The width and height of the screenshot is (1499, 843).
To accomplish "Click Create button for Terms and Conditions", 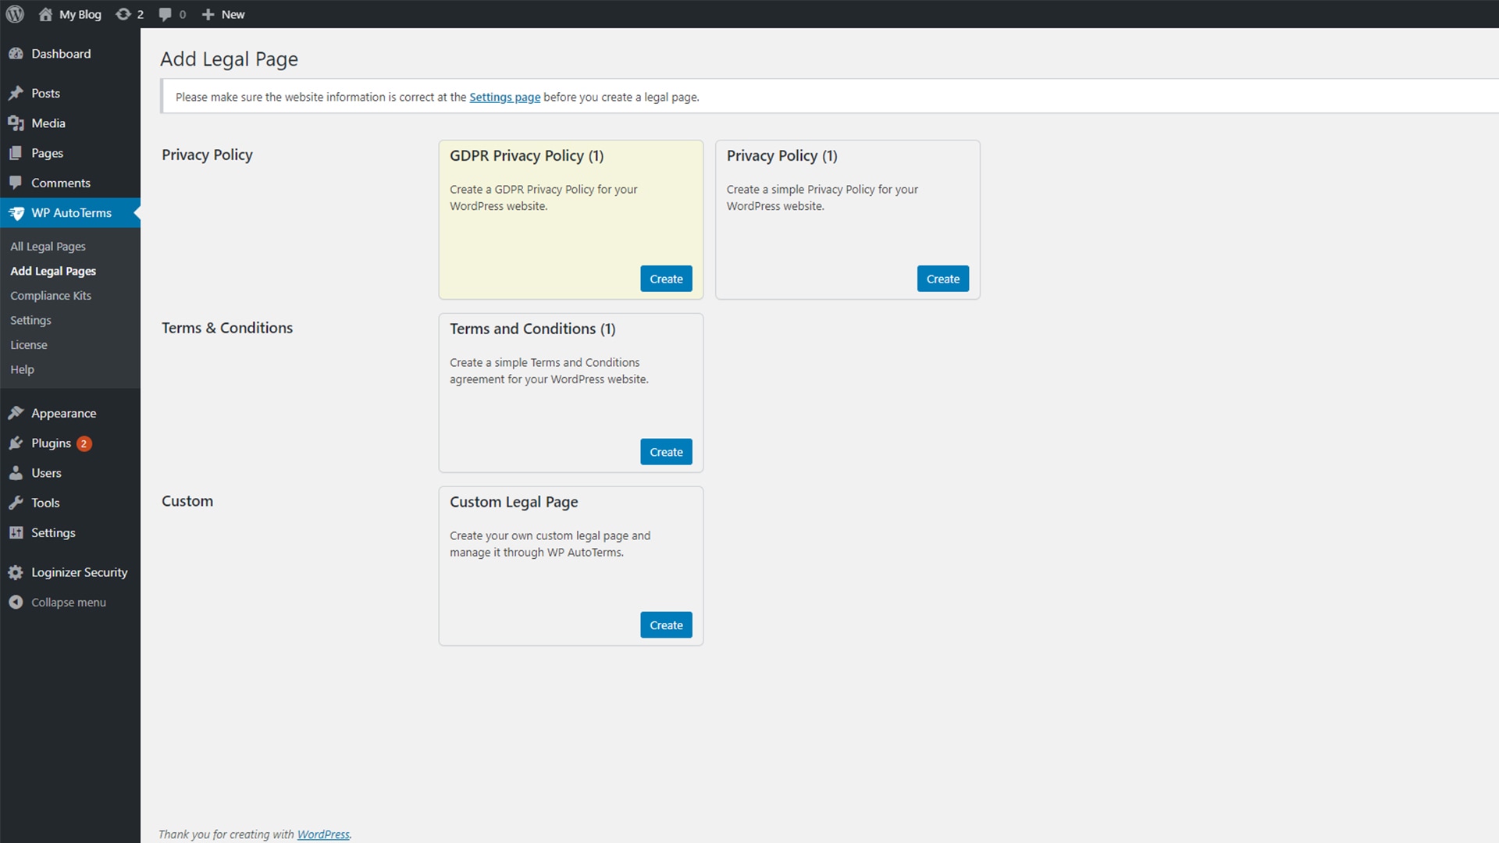I will [x=666, y=451].
